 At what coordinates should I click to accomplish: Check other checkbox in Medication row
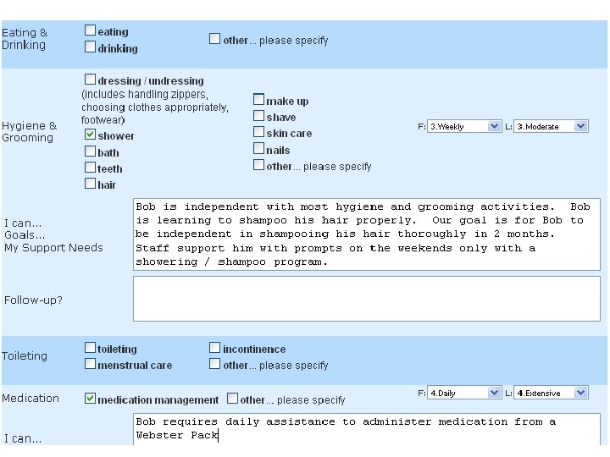[x=232, y=399]
